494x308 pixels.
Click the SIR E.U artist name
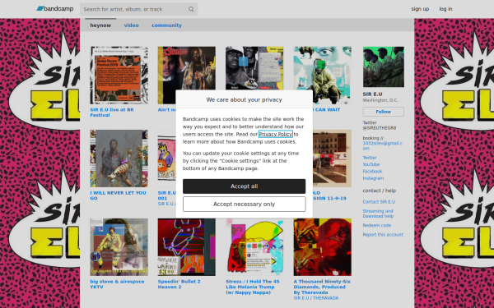tap(372, 94)
